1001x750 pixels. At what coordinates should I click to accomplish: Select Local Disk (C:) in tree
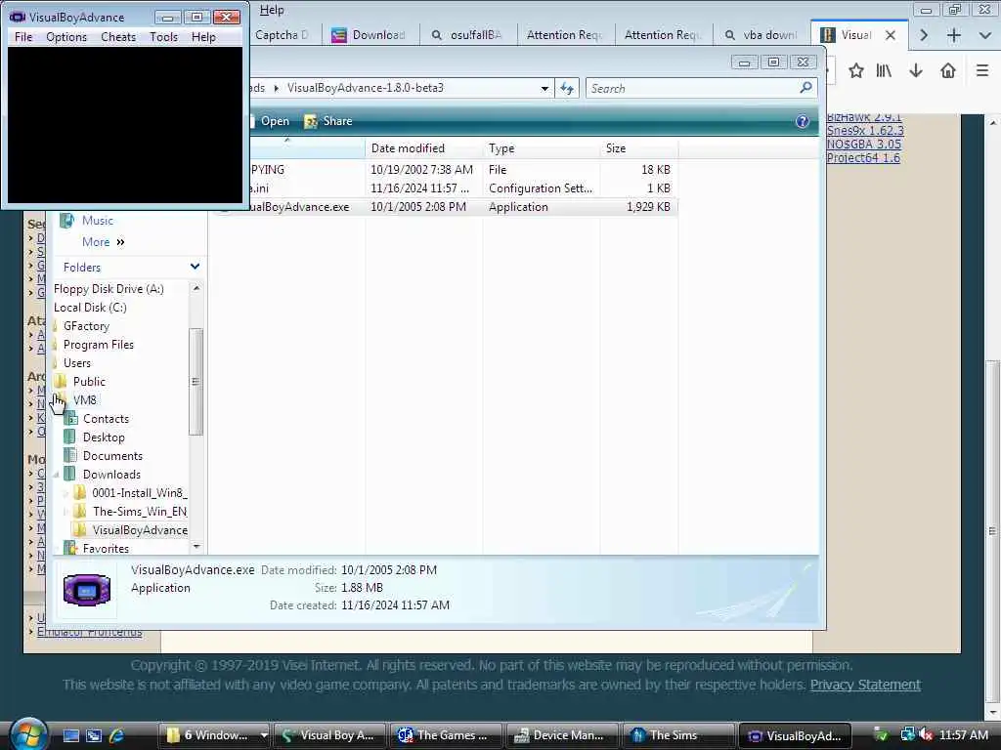[90, 308]
